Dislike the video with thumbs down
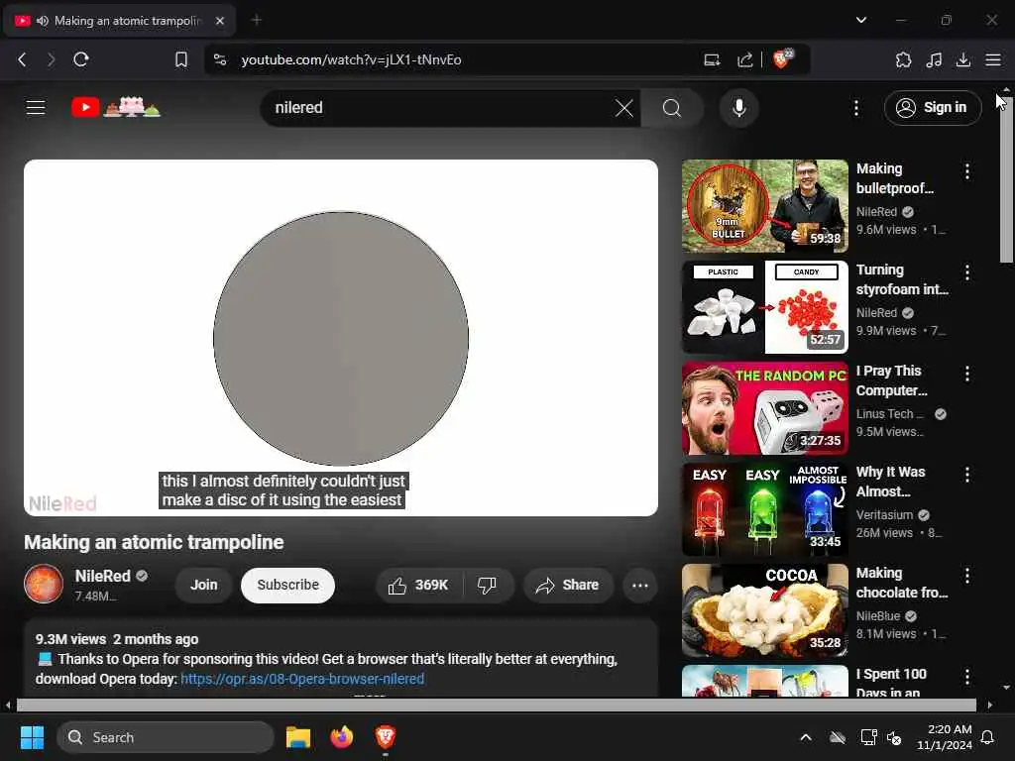Image resolution: width=1015 pixels, height=761 pixels. point(487,585)
